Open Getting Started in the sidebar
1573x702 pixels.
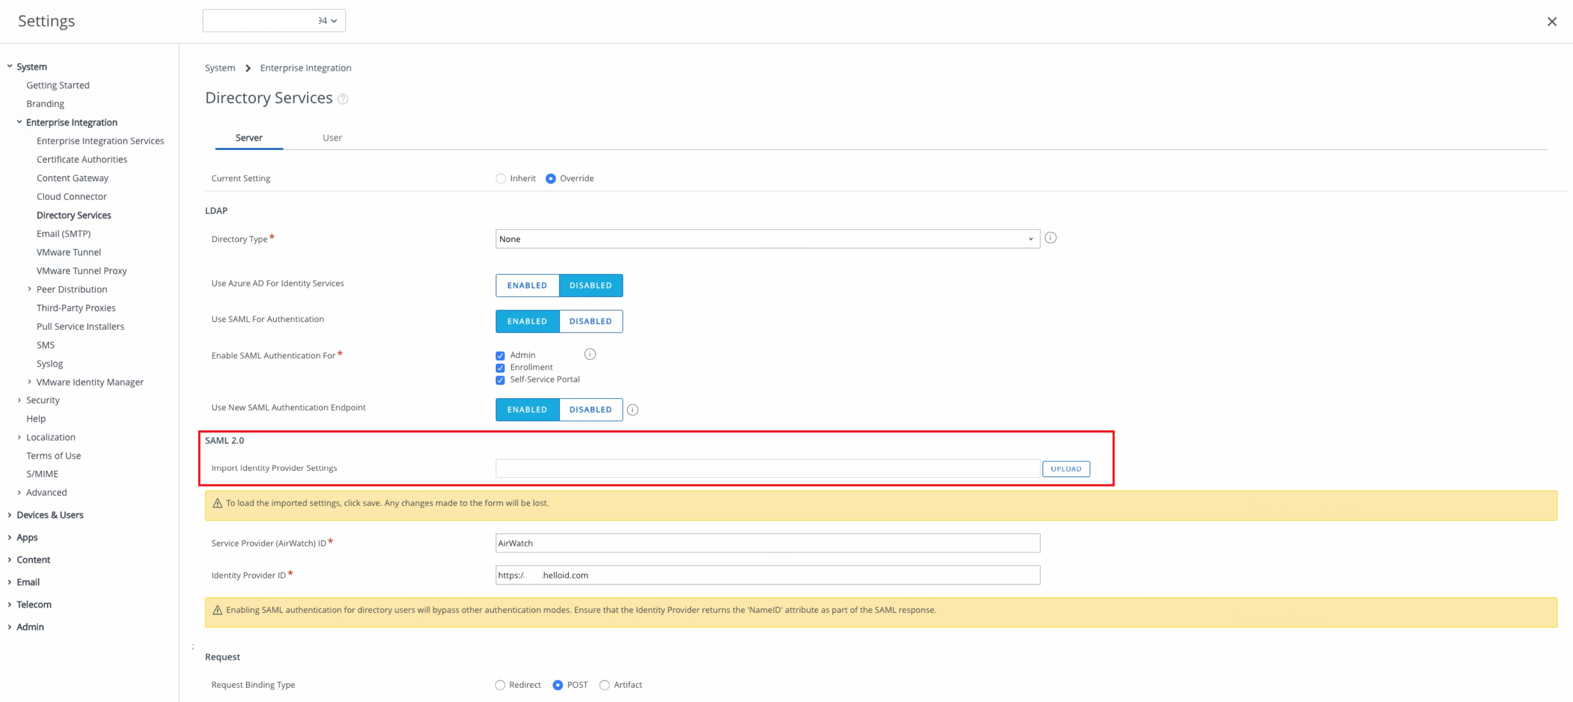coord(58,86)
